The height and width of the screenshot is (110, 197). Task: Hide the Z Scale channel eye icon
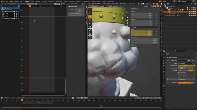point(3,16)
